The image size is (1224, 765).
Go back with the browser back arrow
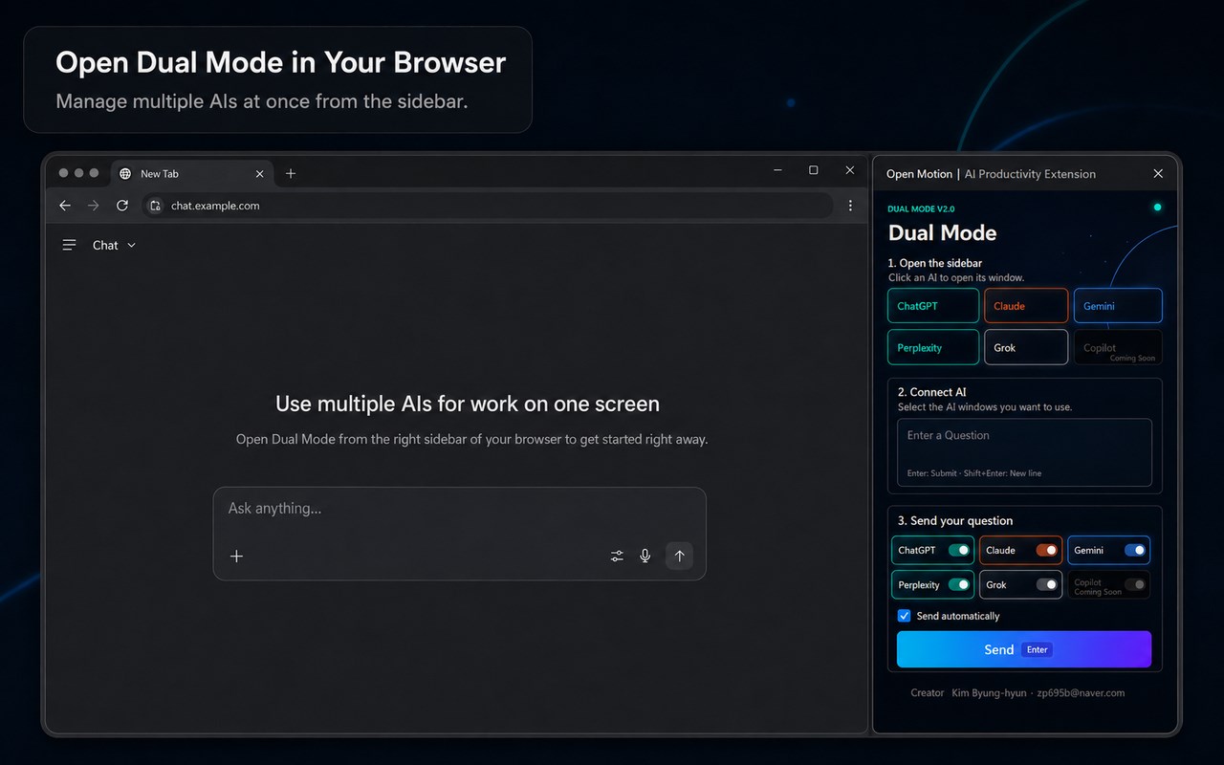click(x=65, y=206)
